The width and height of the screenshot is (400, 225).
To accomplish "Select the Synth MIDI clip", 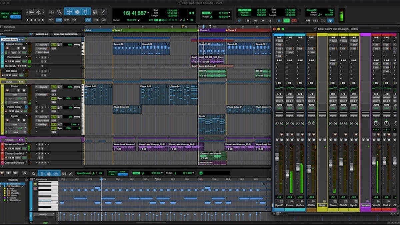I will click(212, 124).
